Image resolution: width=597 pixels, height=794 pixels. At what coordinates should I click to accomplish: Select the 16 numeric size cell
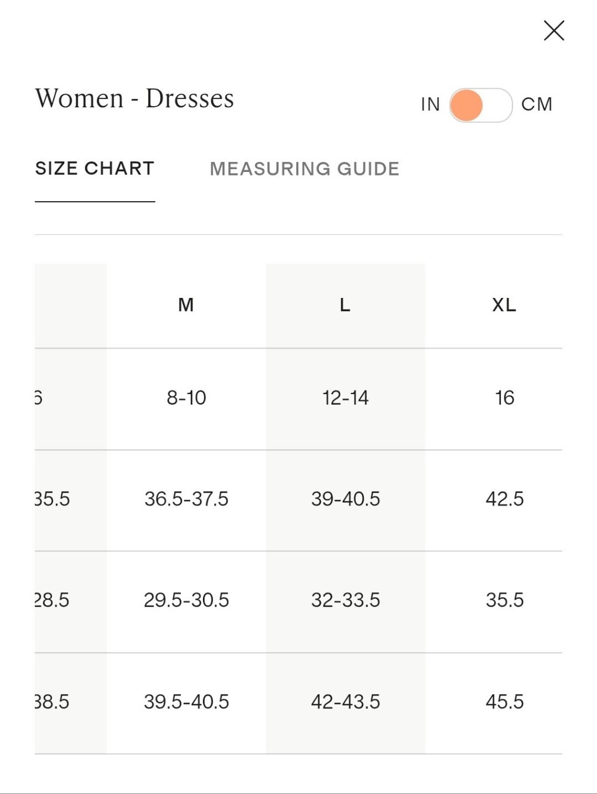click(x=504, y=398)
